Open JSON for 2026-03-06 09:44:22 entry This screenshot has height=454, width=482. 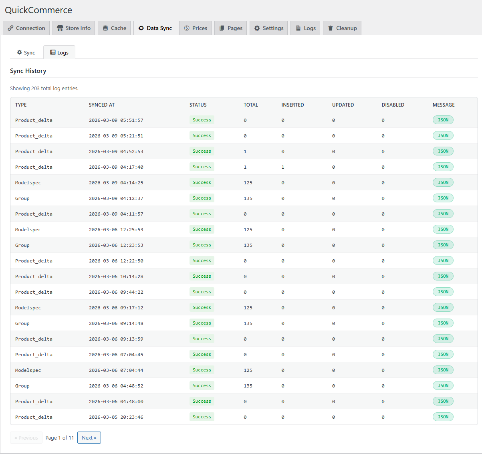coord(443,292)
